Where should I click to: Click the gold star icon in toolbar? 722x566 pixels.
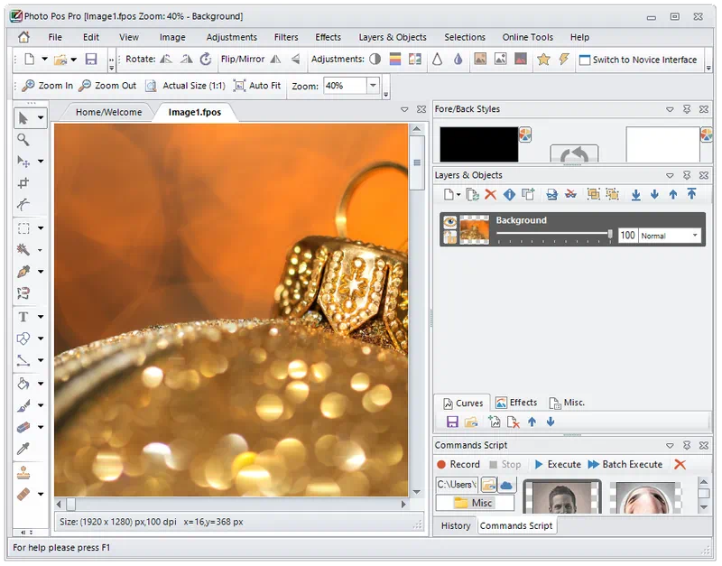[x=544, y=59]
